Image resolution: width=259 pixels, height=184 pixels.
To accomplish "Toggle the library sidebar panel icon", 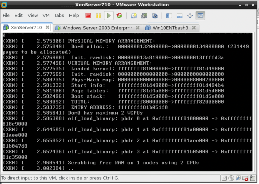I will (x=169, y=16).
